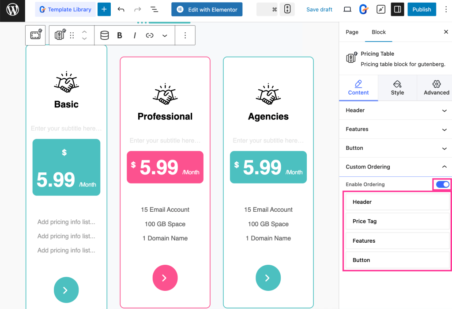Image resolution: width=452 pixels, height=309 pixels.
Task: Open more formatting options chevron
Action: (x=165, y=35)
